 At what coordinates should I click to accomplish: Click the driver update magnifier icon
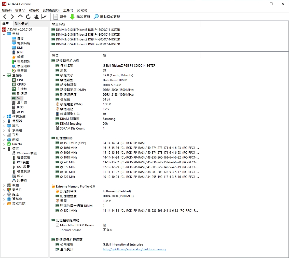pyautogui.click(x=96, y=17)
